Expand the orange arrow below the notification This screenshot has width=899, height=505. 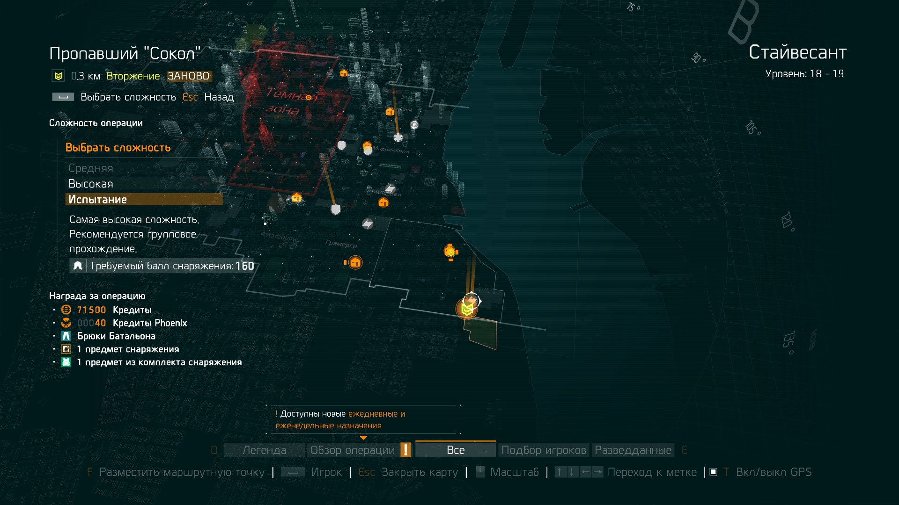pyautogui.click(x=363, y=438)
